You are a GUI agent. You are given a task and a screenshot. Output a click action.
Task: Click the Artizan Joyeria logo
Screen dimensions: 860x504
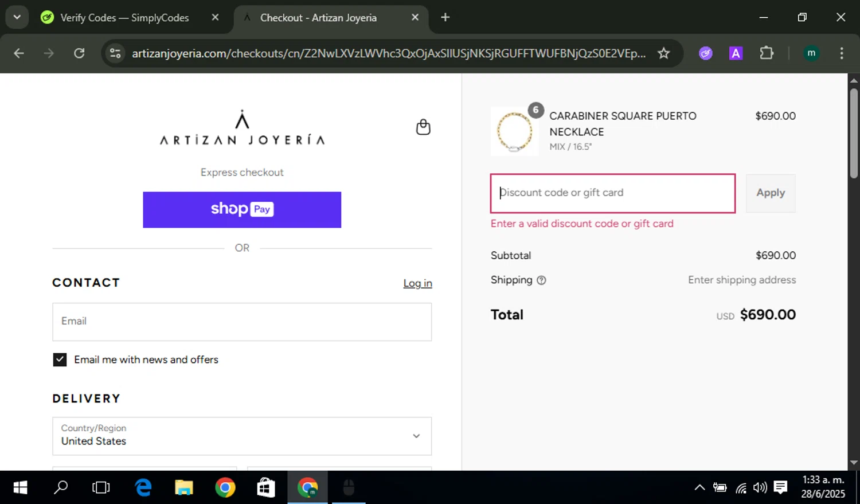(x=242, y=127)
